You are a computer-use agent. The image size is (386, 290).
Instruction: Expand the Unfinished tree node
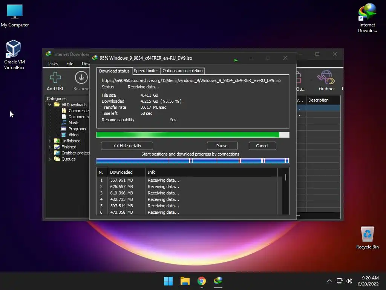(49, 141)
